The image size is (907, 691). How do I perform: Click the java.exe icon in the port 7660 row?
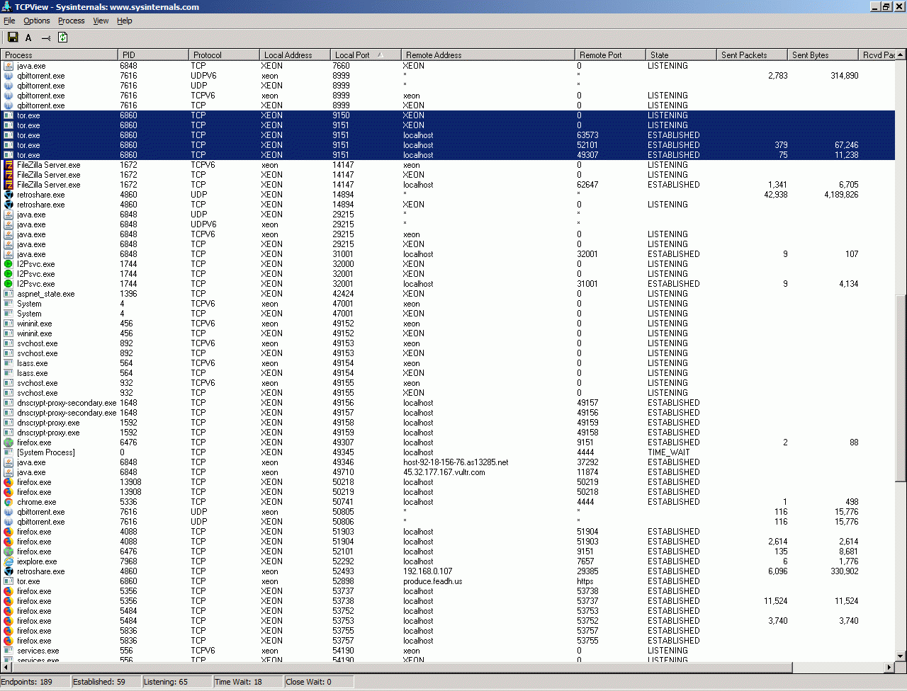(9, 66)
